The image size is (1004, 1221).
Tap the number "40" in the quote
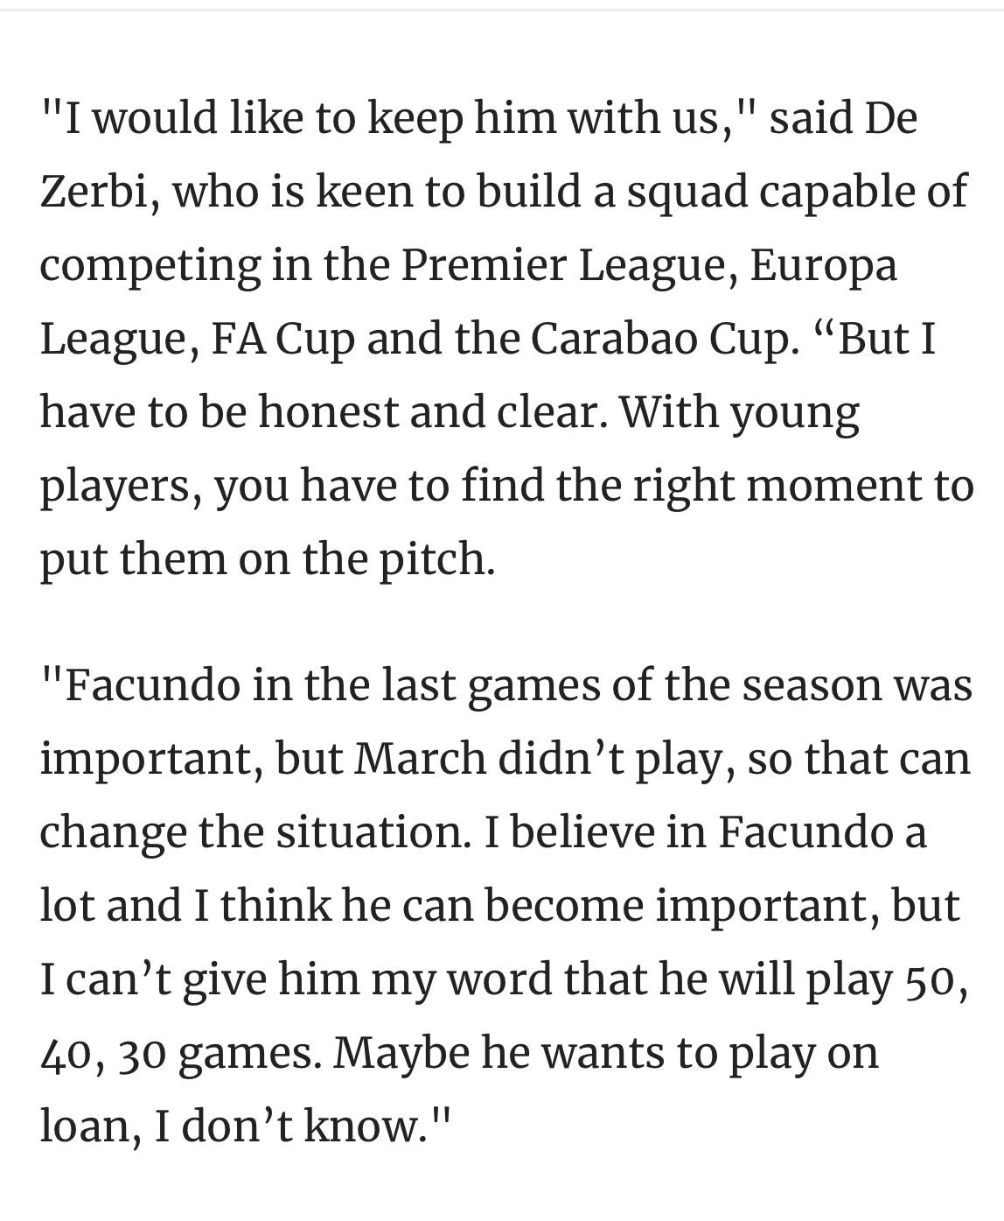point(68,1052)
